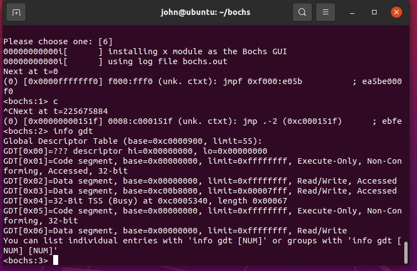The height and width of the screenshot is (271, 417).
Task: Click the GDT[0x05] Code segment entry
Action: 202,216
